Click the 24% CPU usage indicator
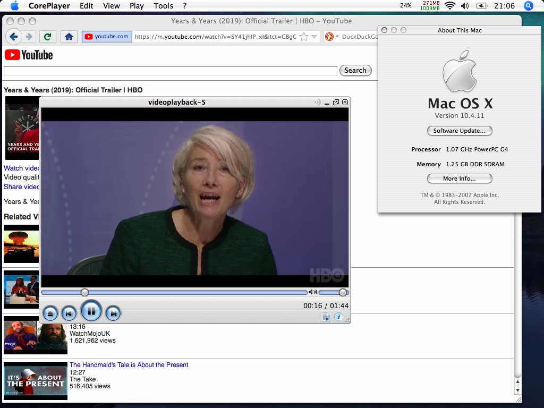544x408 pixels. 405,5
